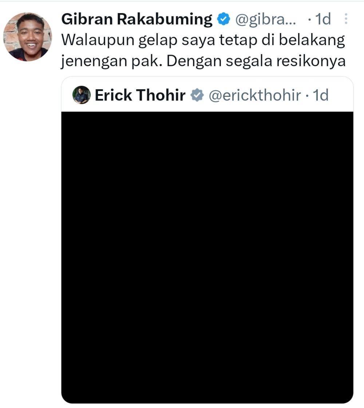This screenshot has width=364, height=408.
Task: Open the @erickthohir handle
Action: (x=255, y=95)
